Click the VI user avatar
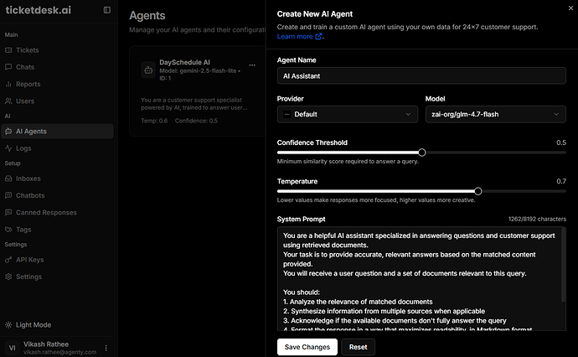 click(13, 348)
